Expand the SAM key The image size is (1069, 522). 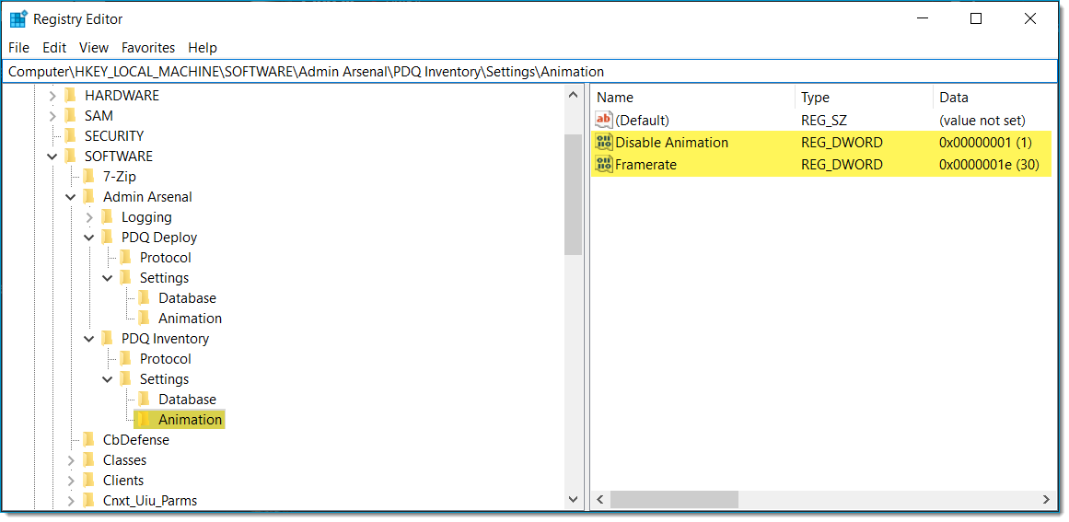coord(52,117)
